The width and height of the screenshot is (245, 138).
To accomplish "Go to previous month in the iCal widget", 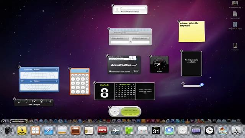I will (117, 84).
